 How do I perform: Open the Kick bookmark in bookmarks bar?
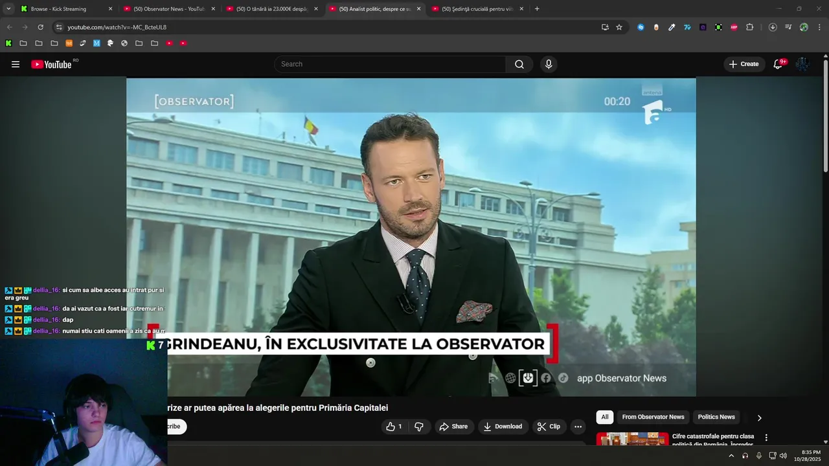point(8,43)
